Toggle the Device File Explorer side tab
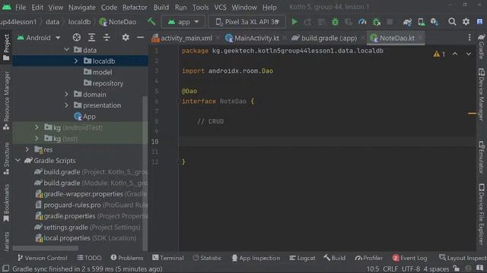The width and height of the screenshot is (487, 273). point(482,214)
